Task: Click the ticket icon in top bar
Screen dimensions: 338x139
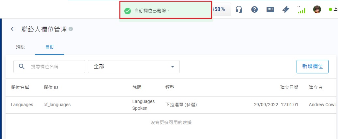Action: click(286, 10)
